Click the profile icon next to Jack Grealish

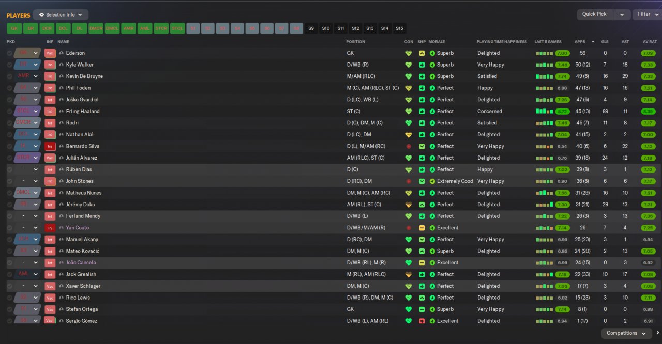pyautogui.click(x=62, y=274)
